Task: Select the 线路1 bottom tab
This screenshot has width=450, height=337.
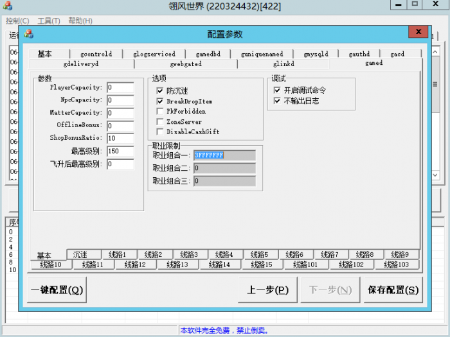Action: (x=122, y=255)
